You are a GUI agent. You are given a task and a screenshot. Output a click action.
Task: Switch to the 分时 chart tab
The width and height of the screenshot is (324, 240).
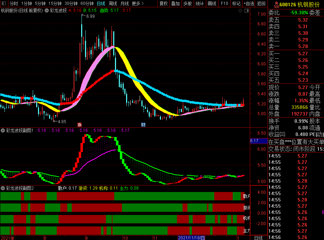pos(14,3)
